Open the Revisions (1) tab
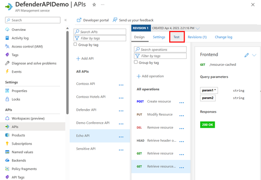Viewport: 261px width, 180px height. (x=197, y=37)
